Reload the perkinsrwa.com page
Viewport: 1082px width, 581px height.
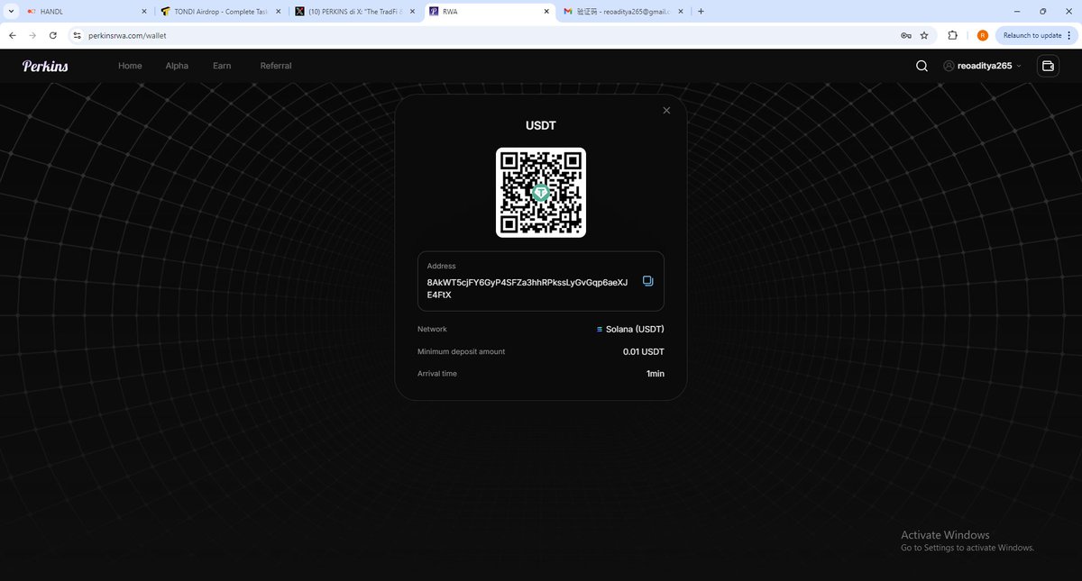pos(53,35)
